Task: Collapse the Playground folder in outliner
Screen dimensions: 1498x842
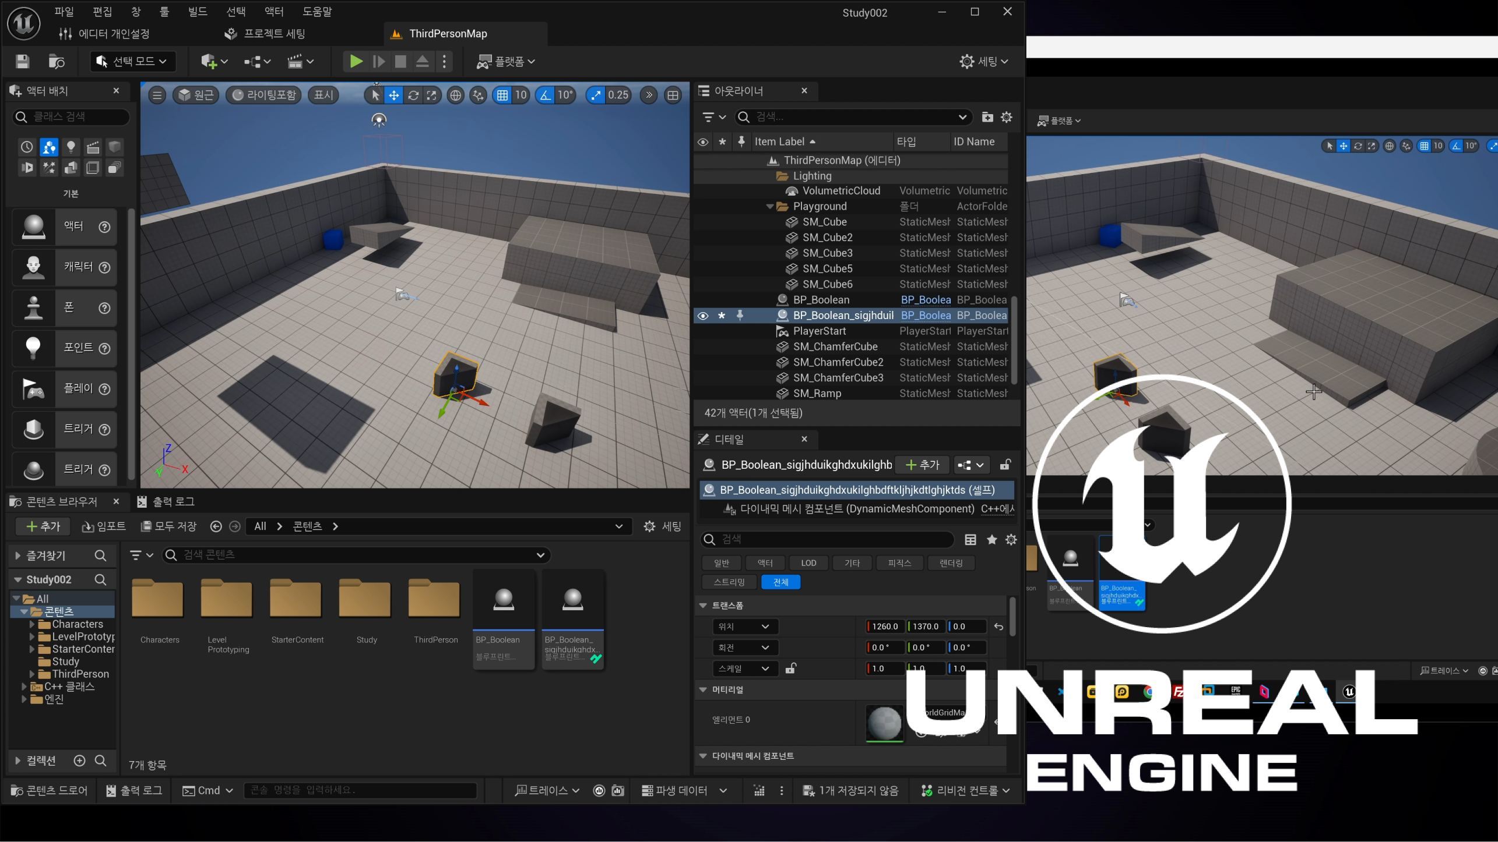Action: [770, 207]
